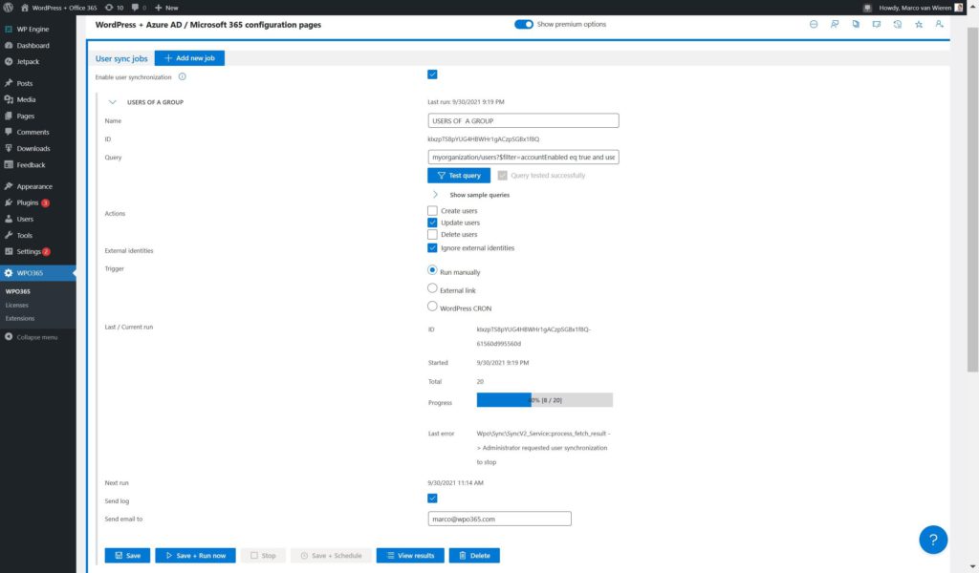Toggle the Send log checkbox
This screenshot has width=979, height=573.
(432, 499)
